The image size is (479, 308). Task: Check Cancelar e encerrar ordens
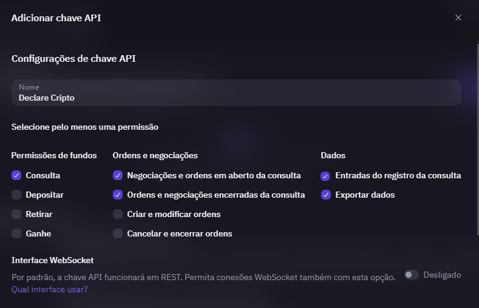pyautogui.click(x=118, y=233)
